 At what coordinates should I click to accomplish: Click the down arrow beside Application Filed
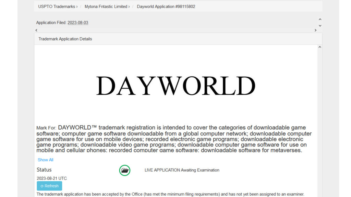click(320, 26)
